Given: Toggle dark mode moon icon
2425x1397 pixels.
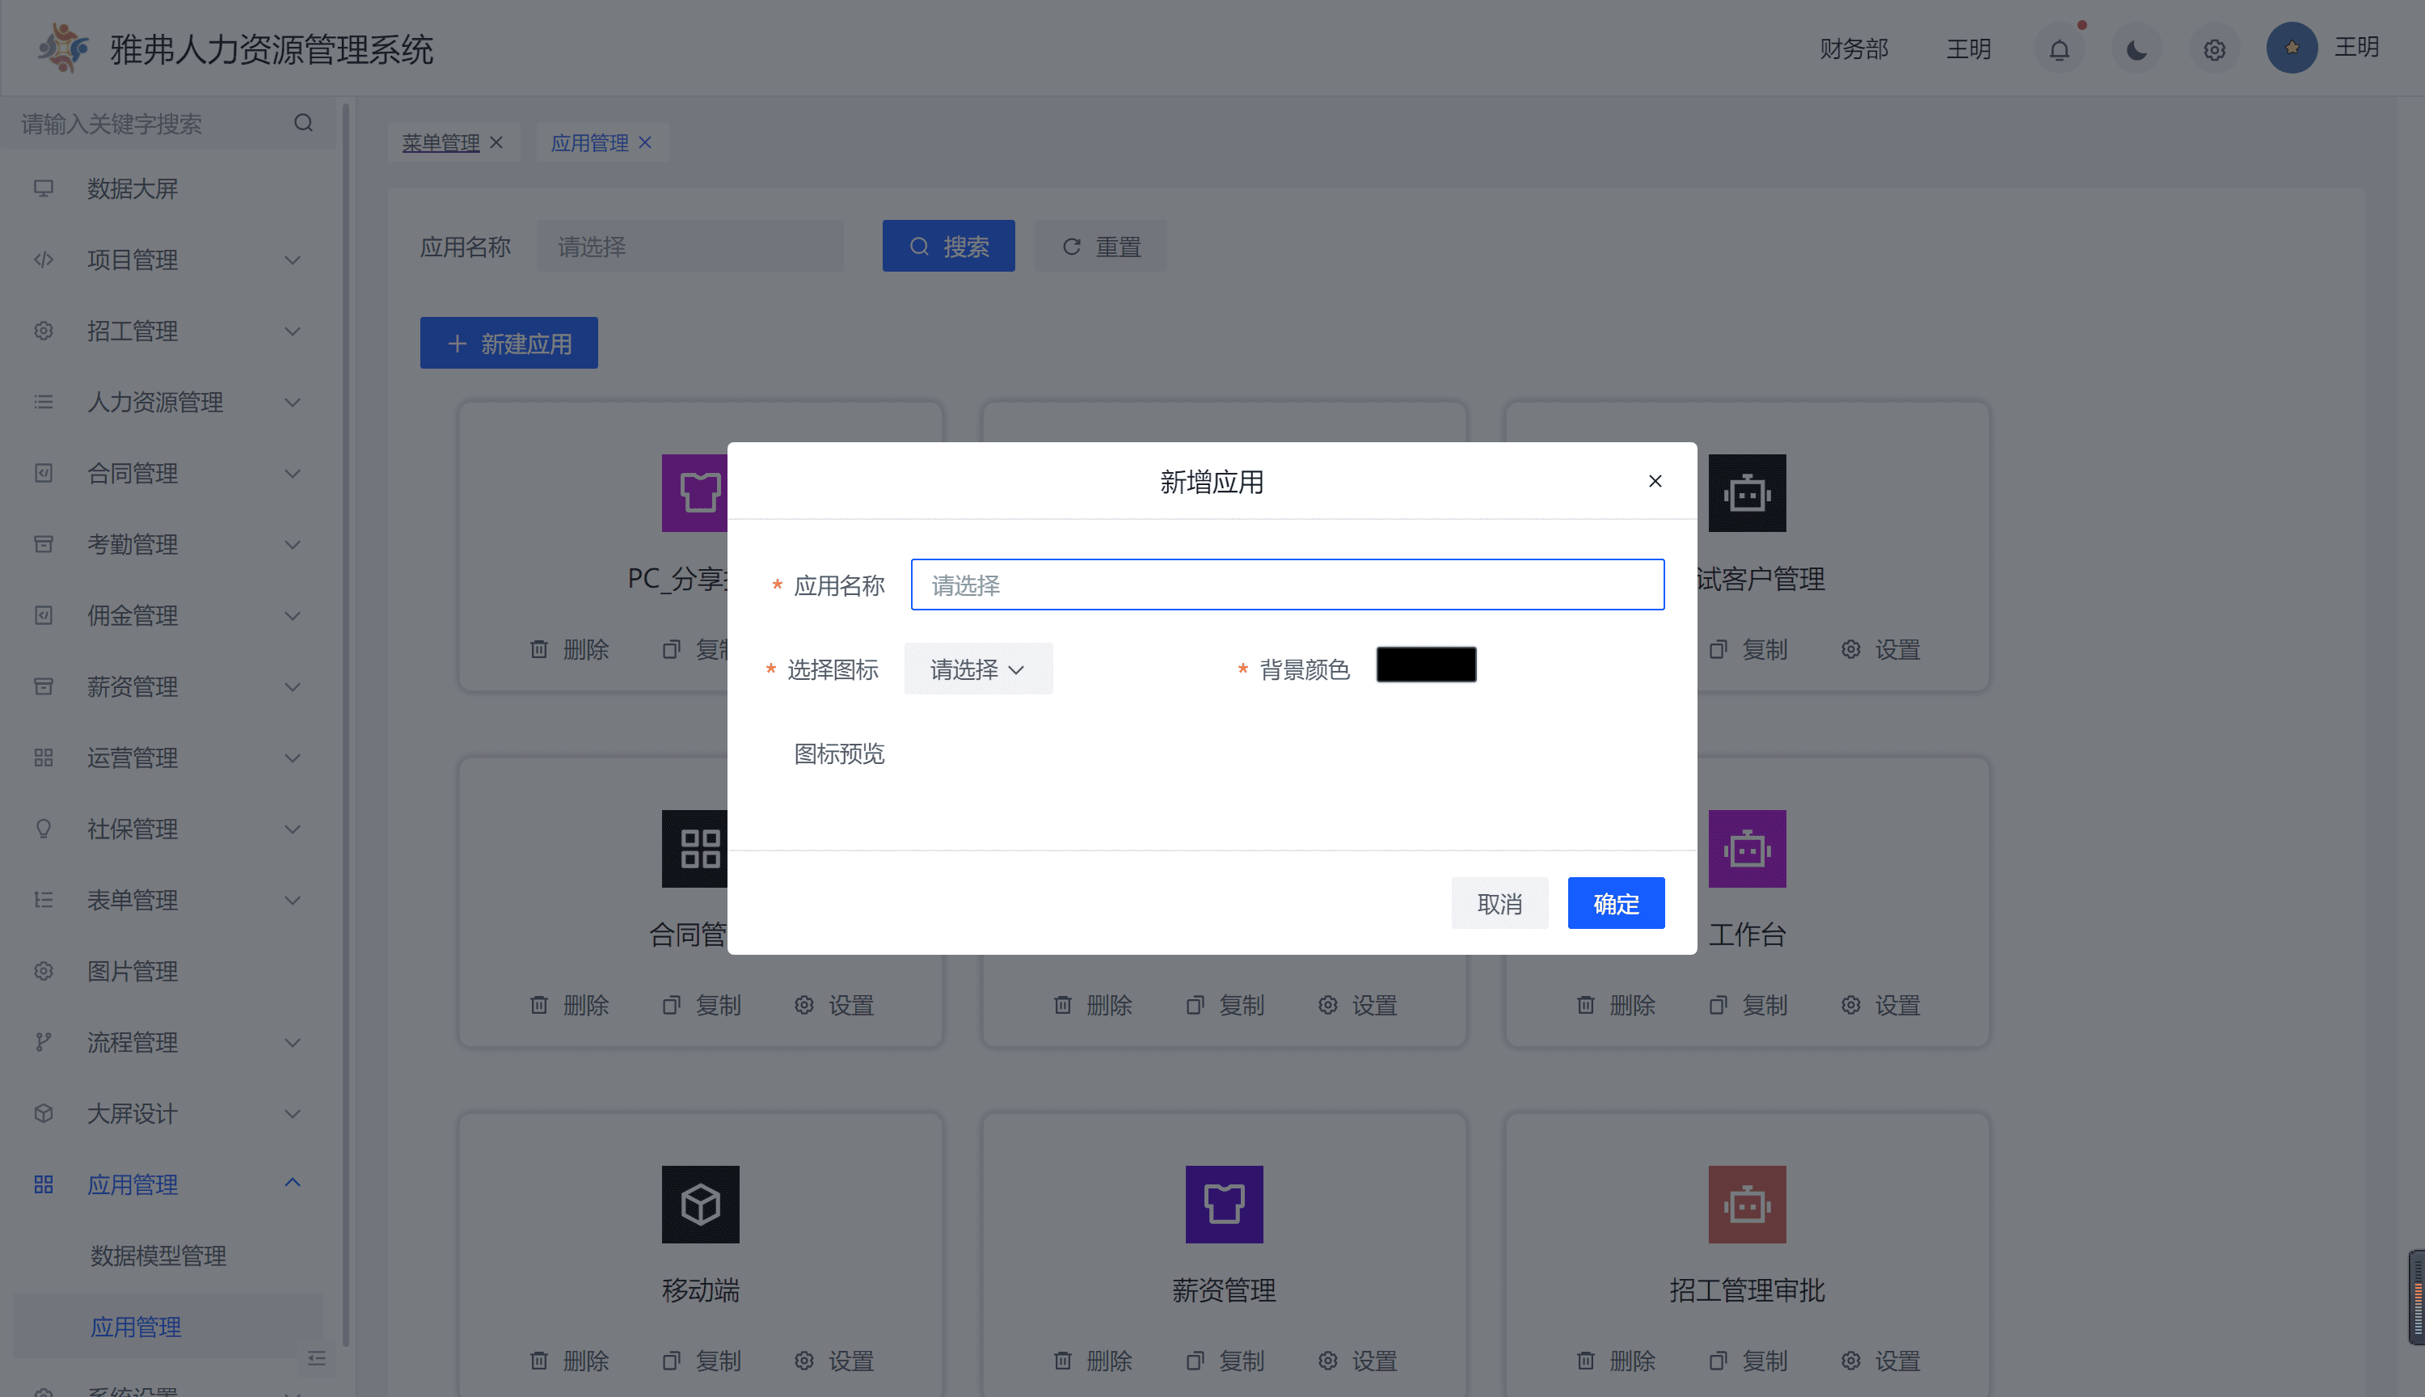Looking at the screenshot, I should tap(2136, 49).
